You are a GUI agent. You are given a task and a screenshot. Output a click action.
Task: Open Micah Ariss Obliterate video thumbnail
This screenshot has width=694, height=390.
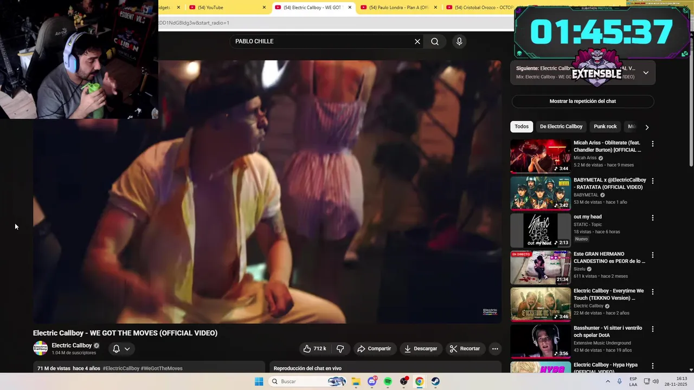click(541, 156)
